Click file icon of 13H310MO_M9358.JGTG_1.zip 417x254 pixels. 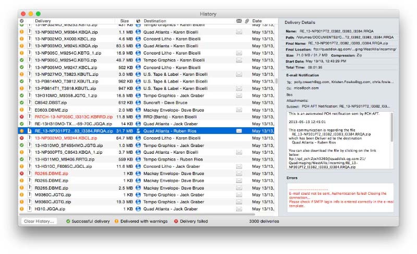point(30,96)
